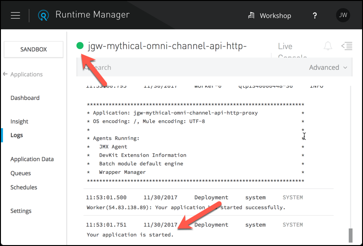Image resolution: width=363 pixels, height=246 pixels.
Task: Open the hamburger navigation menu
Action: 15,16
